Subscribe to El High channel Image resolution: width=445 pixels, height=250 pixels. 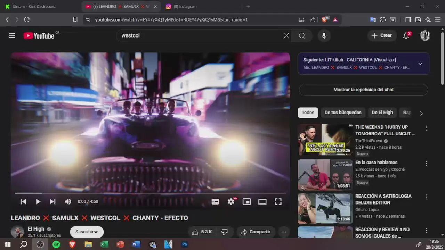coord(87,232)
